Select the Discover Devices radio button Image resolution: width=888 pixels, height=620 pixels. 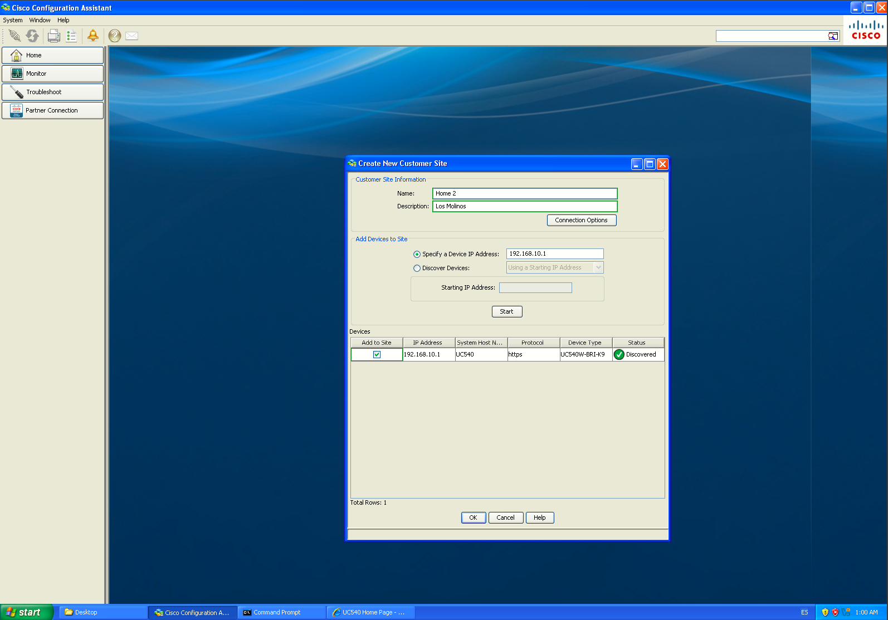(x=417, y=268)
